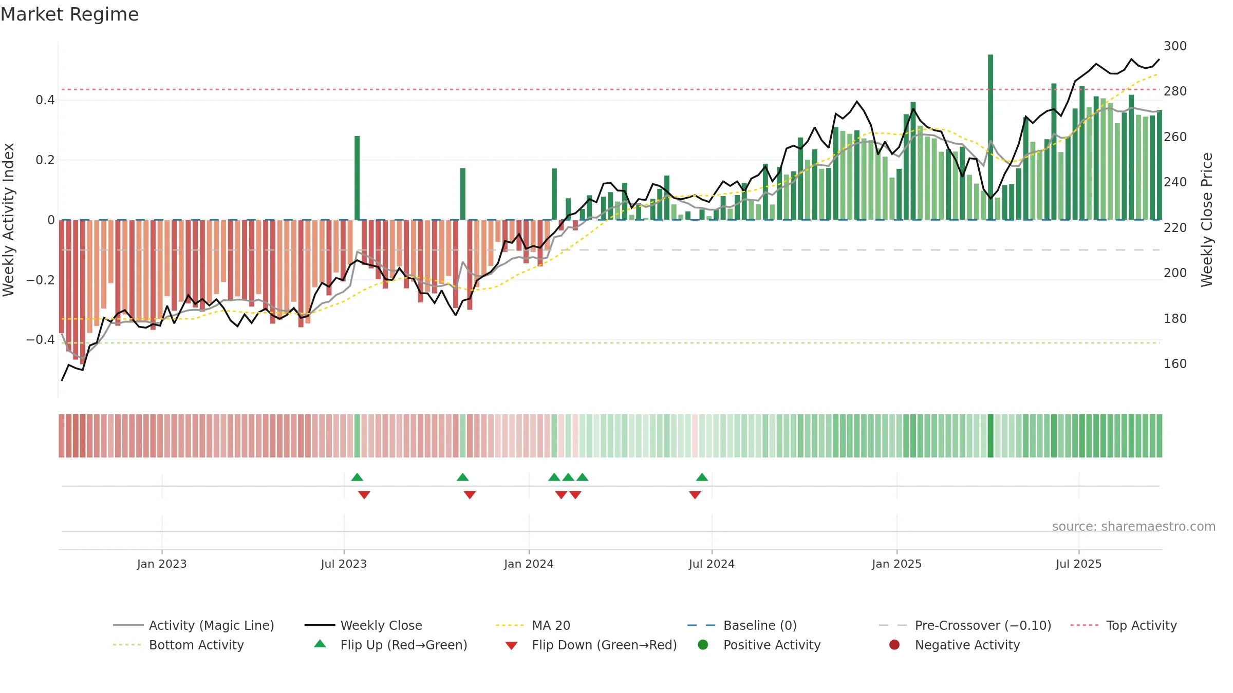
Task: Click the Baseline (0) legend entry
Action: pyautogui.click(x=742, y=625)
